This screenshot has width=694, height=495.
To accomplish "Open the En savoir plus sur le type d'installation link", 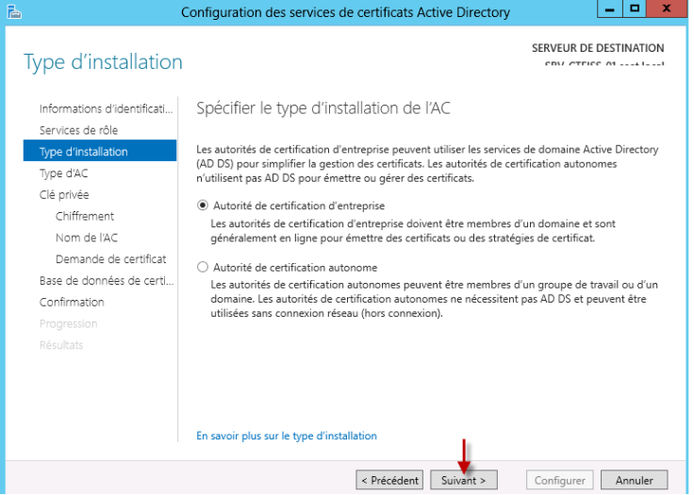I will [287, 436].
